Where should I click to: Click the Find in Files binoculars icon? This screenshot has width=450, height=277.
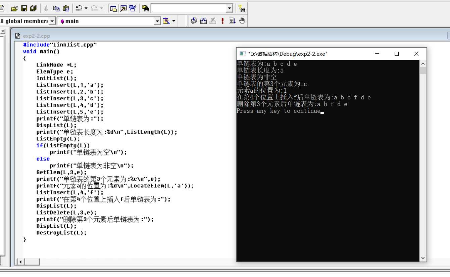tap(145, 8)
